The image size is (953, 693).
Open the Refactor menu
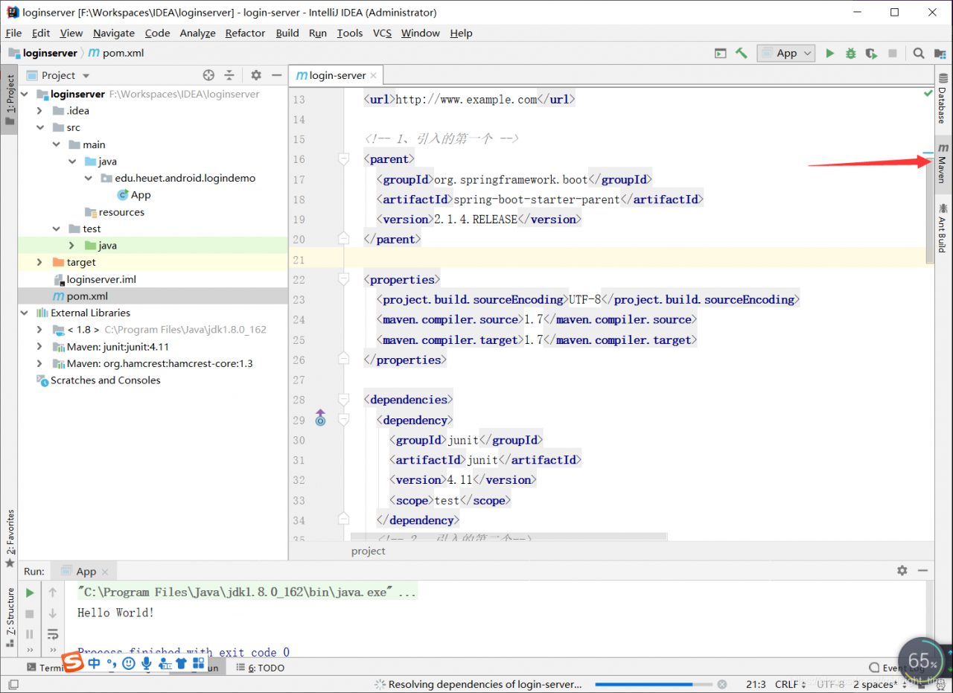point(245,33)
